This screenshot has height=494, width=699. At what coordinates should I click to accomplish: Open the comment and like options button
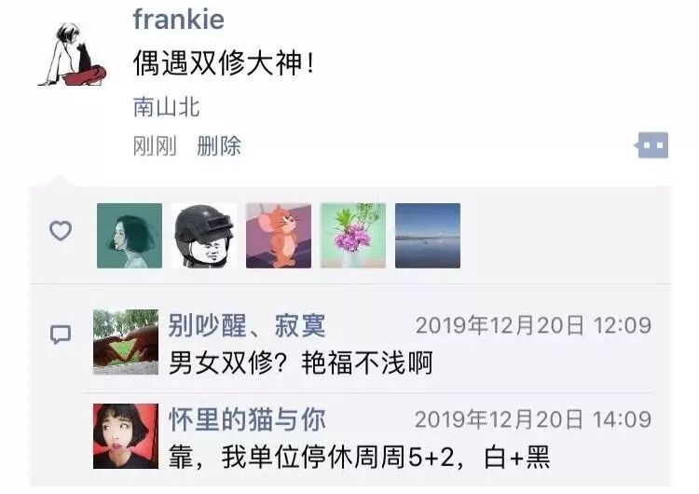click(x=651, y=144)
